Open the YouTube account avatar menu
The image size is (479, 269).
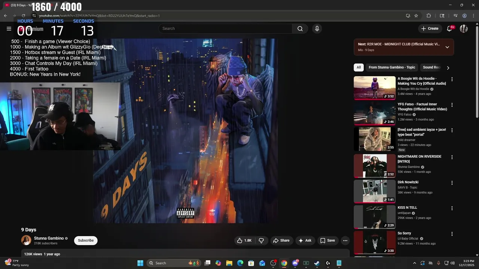pyautogui.click(x=464, y=29)
